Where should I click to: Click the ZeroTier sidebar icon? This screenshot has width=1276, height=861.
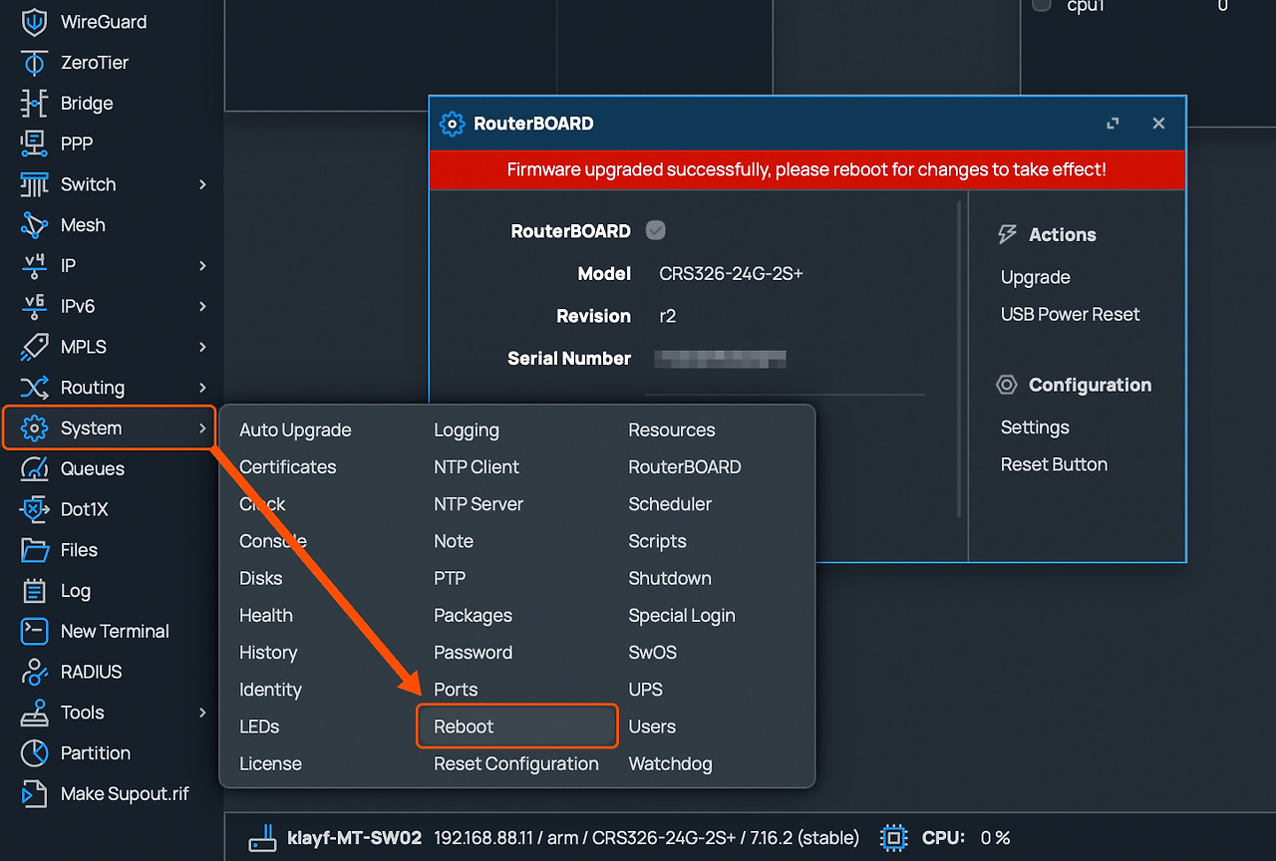click(x=34, y=63)
